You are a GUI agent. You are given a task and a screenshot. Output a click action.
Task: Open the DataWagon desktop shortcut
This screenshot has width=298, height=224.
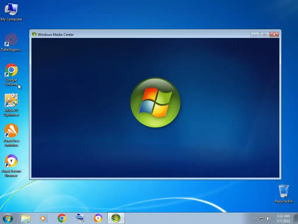click(11, 42)
